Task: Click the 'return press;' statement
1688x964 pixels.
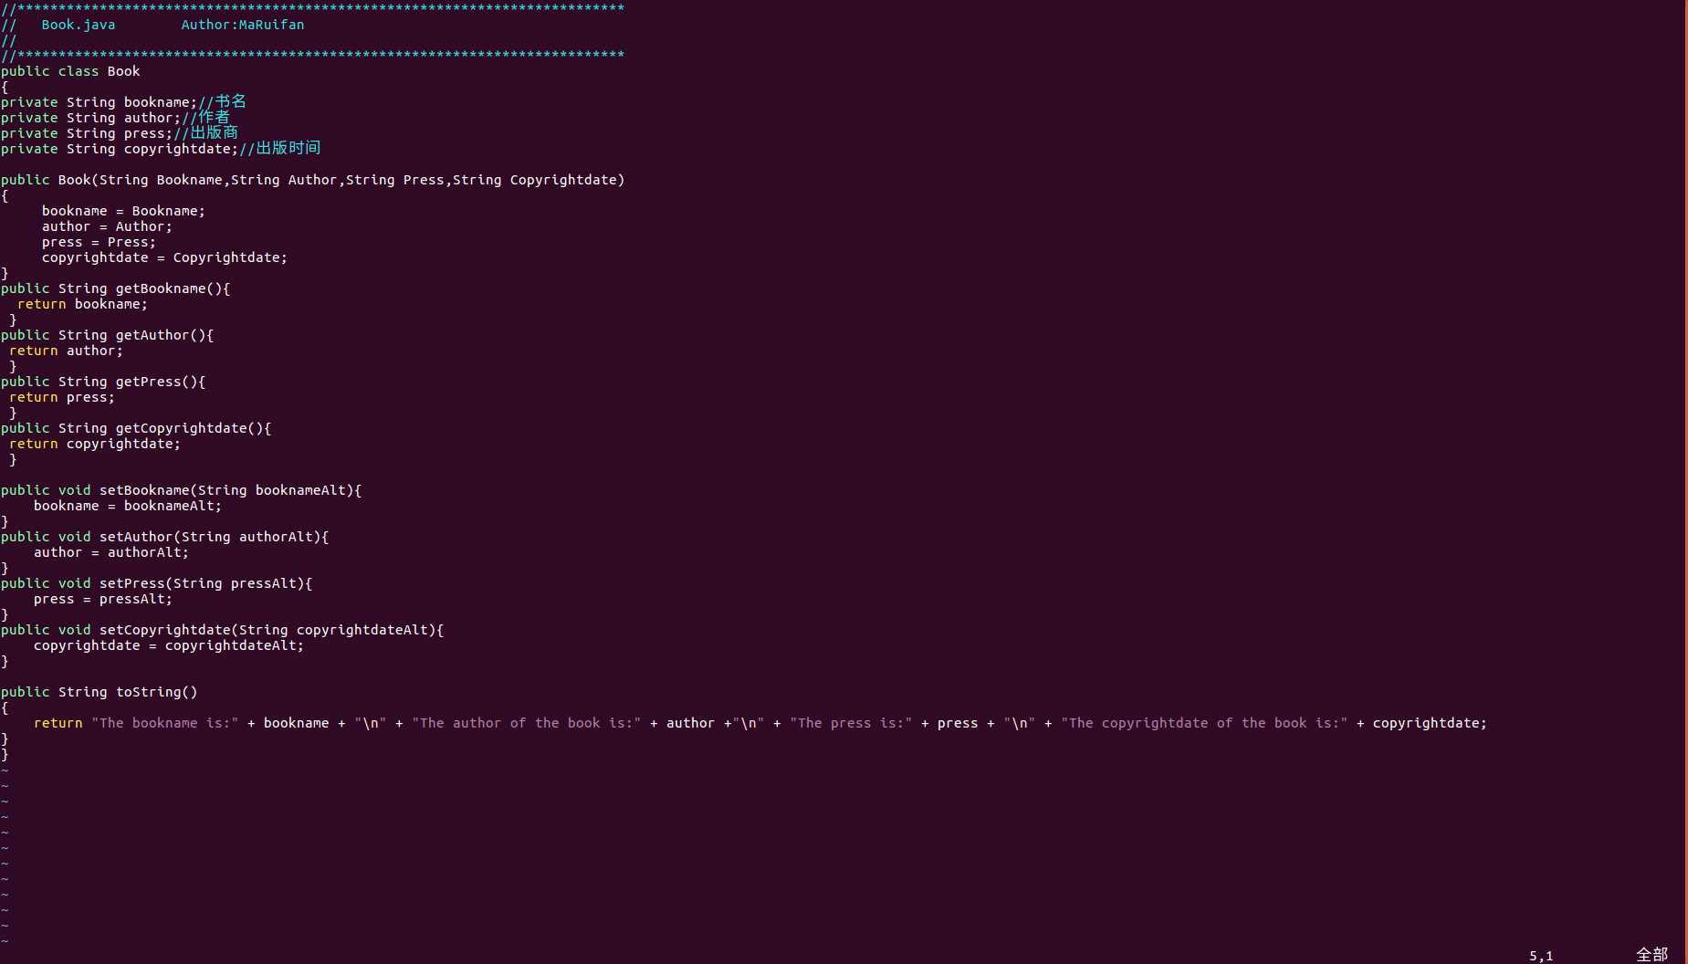Action: click(x=62, y=397)
